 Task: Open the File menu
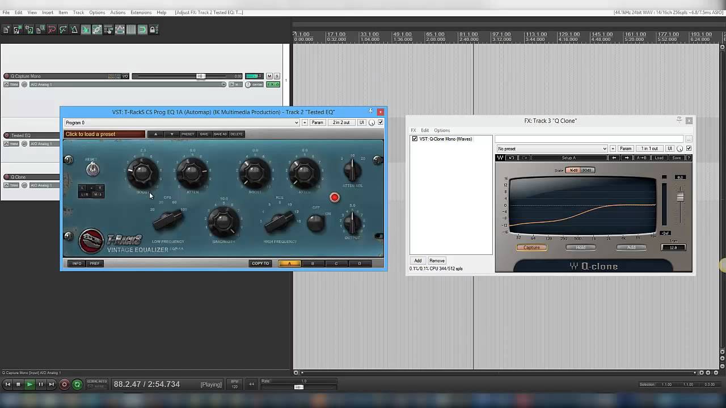point(6,12)
